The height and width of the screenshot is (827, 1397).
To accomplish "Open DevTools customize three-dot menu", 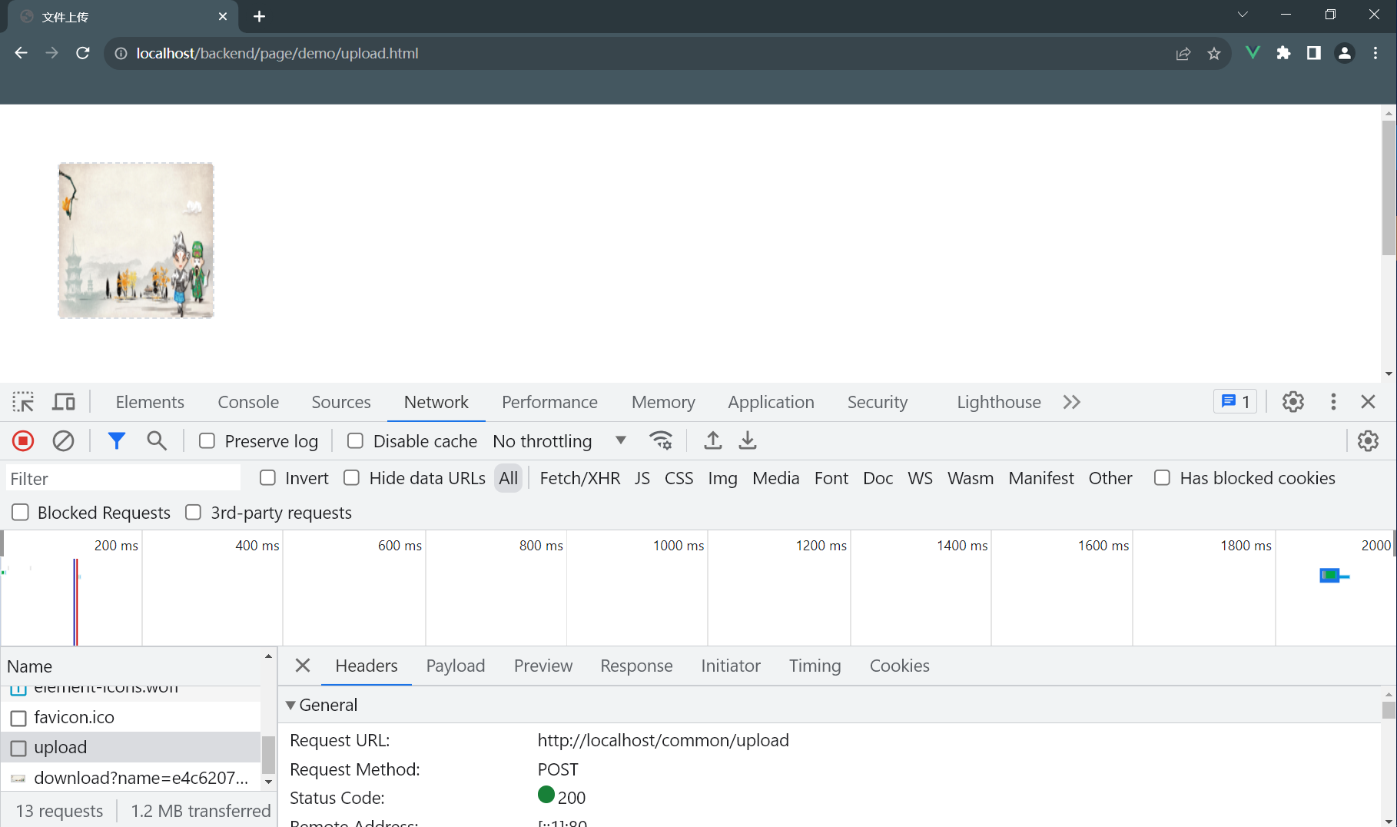I will pos(1333,402).
